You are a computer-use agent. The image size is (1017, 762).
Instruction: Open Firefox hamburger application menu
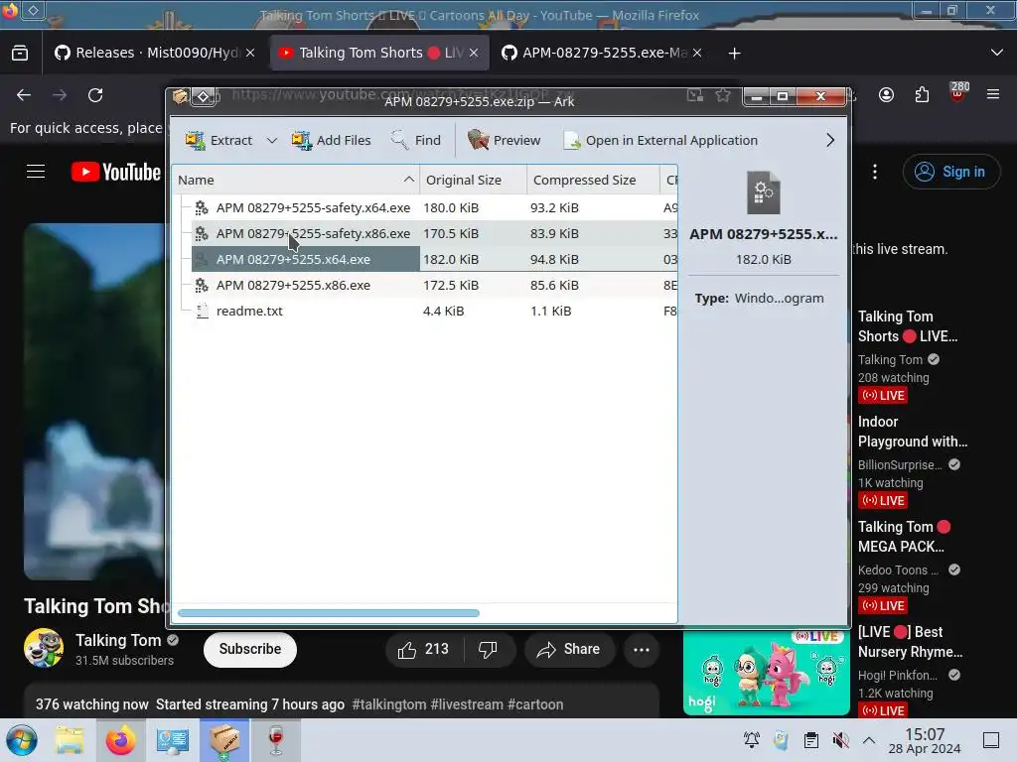(x=993, y=95)
